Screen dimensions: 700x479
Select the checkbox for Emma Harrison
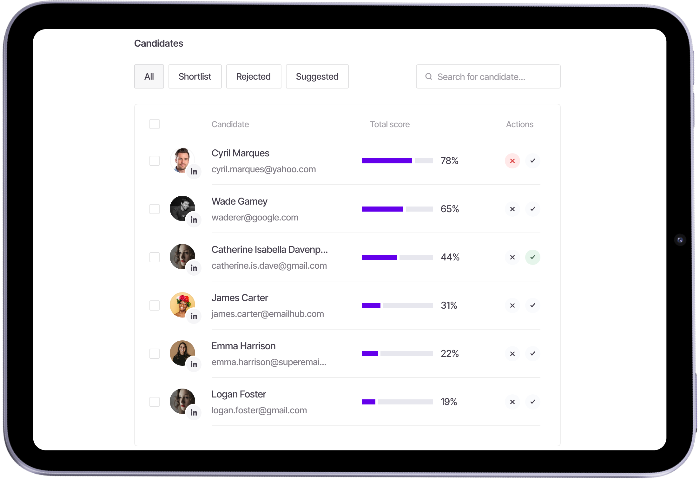(x=155, y=354)
